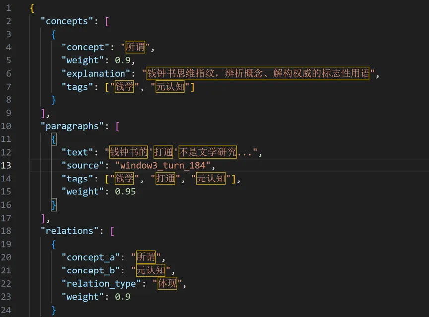The image size is (429, 317).
Task: Click the 0.9 value on line 23
Action: [x=123, y=297]
